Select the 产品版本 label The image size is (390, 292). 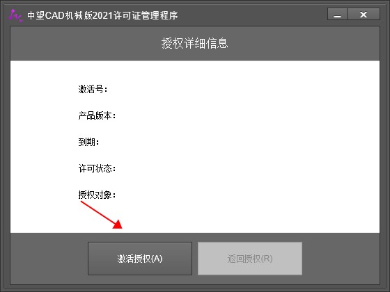(x=97, y=115)
